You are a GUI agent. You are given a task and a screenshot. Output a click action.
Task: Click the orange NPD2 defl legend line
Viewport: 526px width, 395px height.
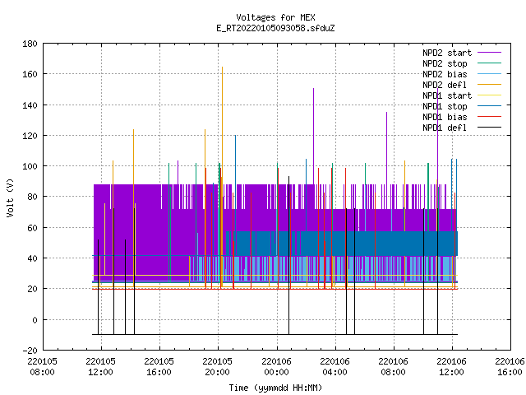tap(489, 85)
